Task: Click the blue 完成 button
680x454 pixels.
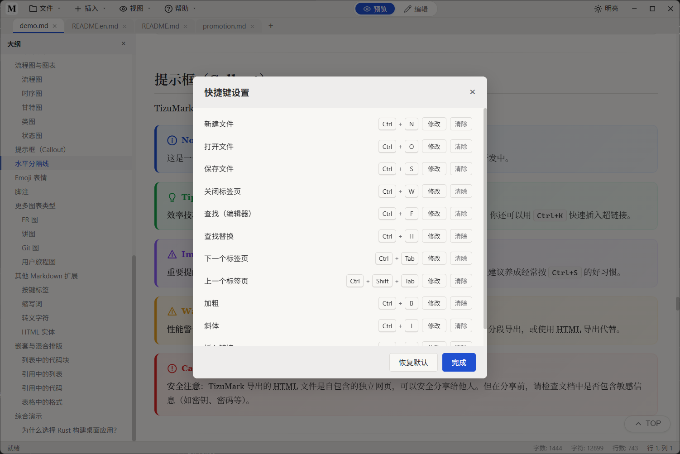Action: pos(459,363)
